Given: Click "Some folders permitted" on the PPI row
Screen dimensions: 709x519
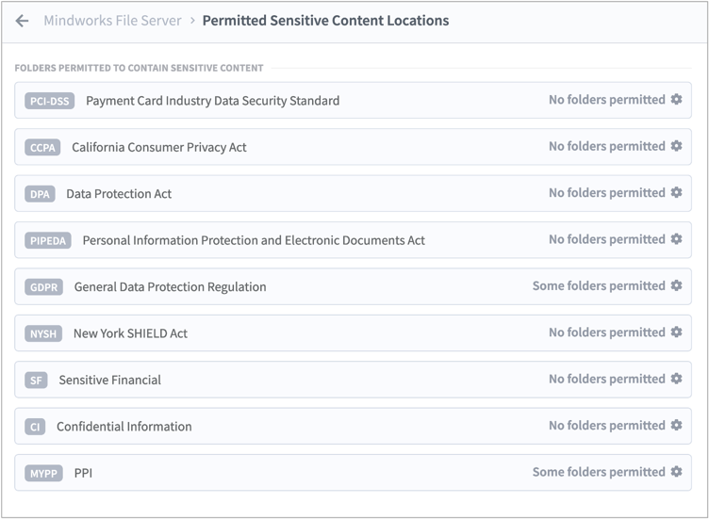Looking at the screenshot, I should (x=599, y=473).
